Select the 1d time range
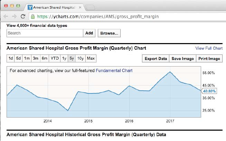The height and width of the screenshot is (141, 226). [10, 58]
